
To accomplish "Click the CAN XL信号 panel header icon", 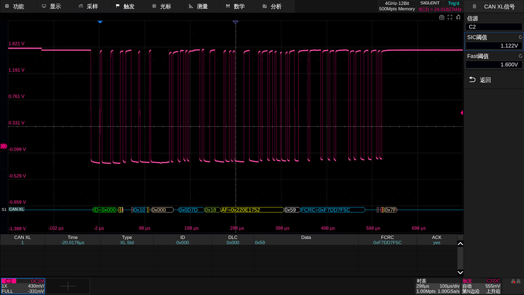I will (x=474, y=6).
